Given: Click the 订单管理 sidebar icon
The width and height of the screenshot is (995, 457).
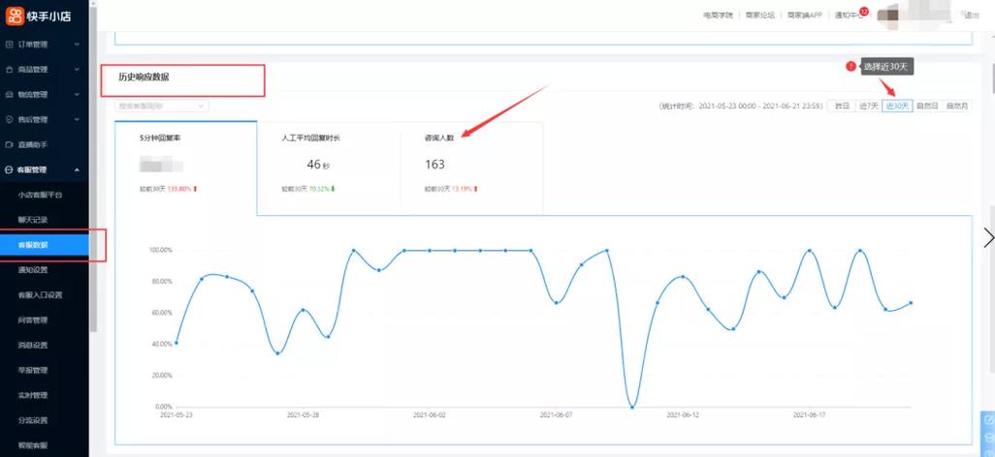Looking at the screenshot, I should tap(9, 45).
